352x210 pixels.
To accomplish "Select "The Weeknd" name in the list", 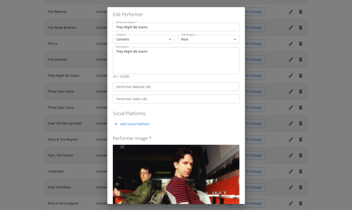I will tap(57, 12).
